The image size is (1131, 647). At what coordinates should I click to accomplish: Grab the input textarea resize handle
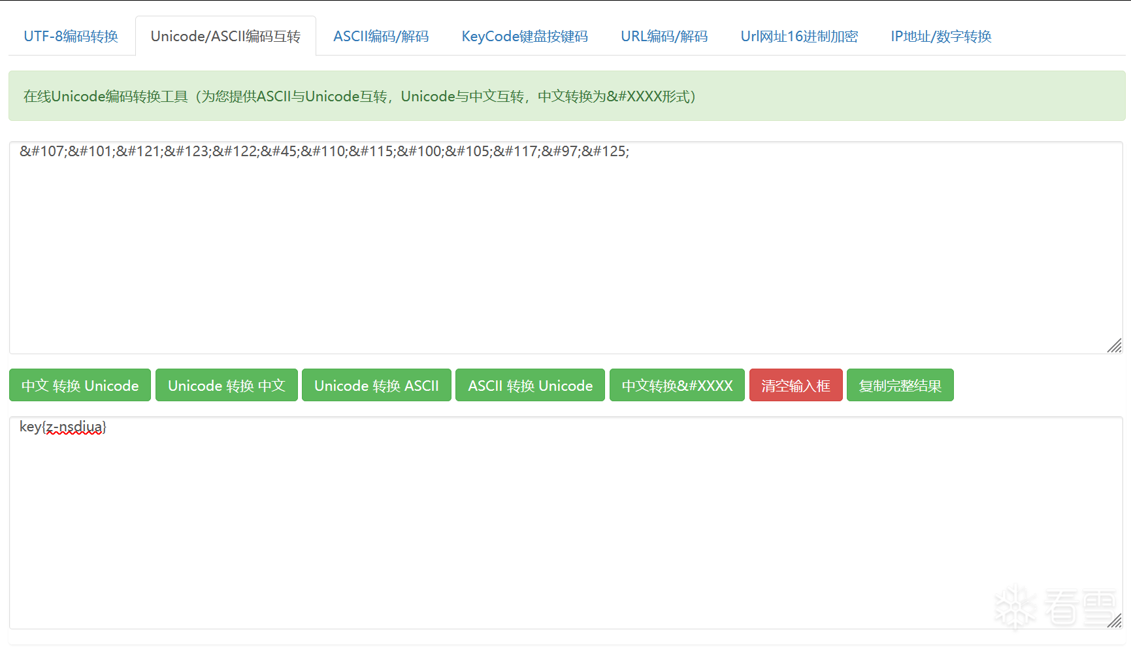coord(1115,346)
